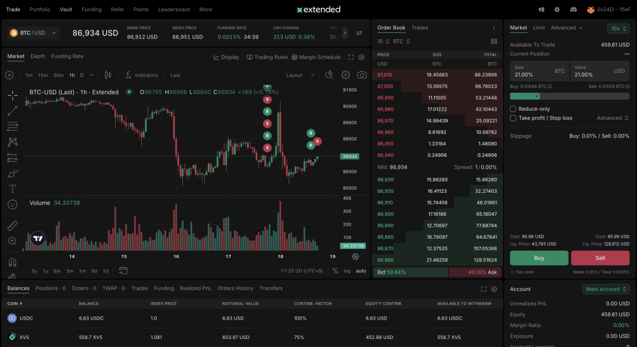This screenshot has width=637, height=347.
Task: Click the red Sell button
Action: (600, 258)
